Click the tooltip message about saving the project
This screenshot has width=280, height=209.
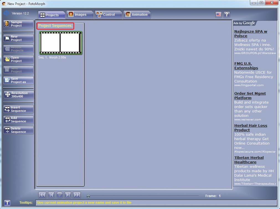(84, 203)
